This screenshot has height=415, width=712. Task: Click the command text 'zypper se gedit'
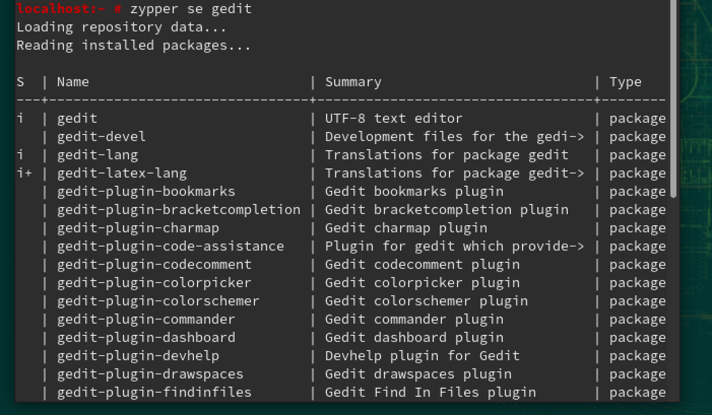[191, 9]
